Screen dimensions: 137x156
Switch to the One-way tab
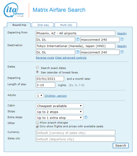(43, 25)
